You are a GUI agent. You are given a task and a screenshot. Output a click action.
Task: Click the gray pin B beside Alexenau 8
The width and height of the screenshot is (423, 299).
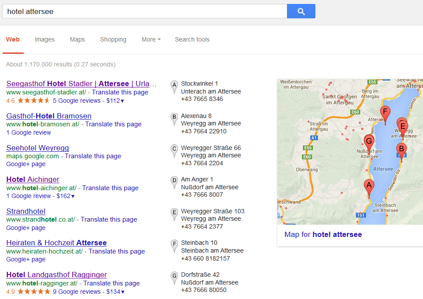click(x=174, y=119)
